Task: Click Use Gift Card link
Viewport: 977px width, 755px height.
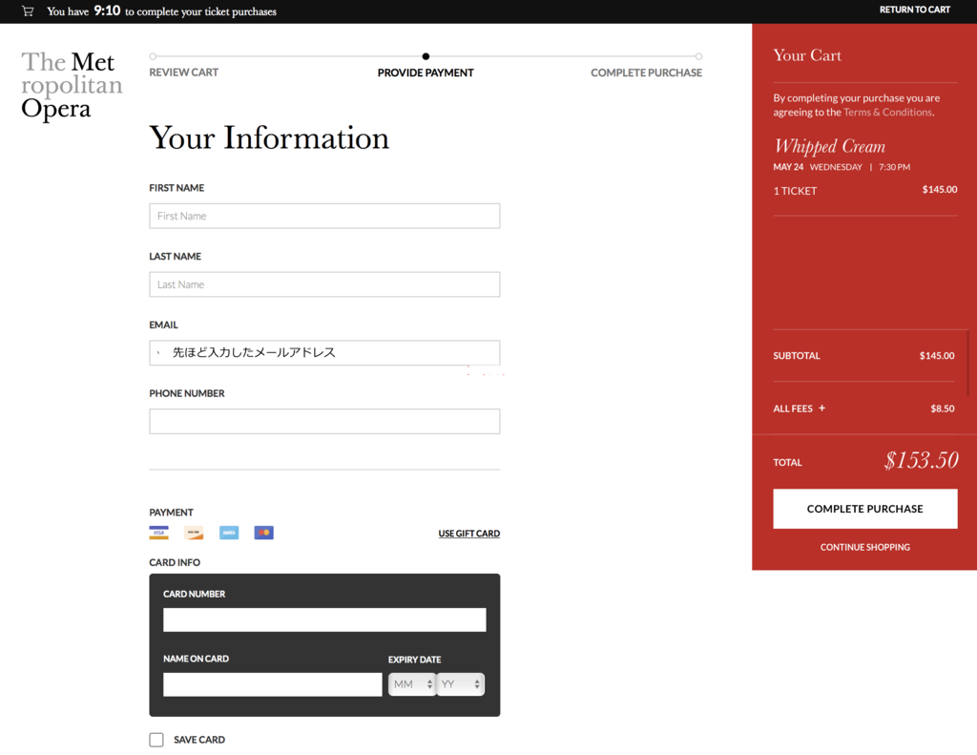Action: point(469,533)
